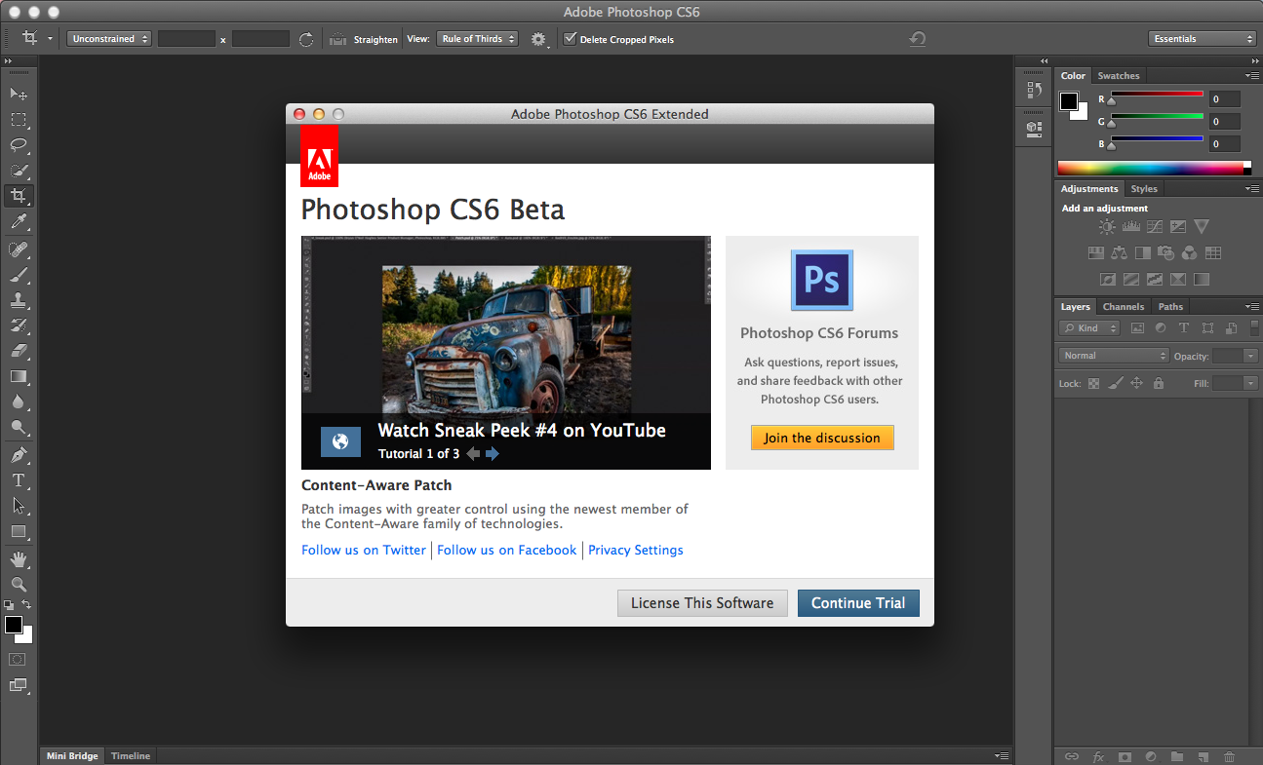Select the Brush tool
The height and width of the screenshot is (765, 1263).
tap(19, 275)
